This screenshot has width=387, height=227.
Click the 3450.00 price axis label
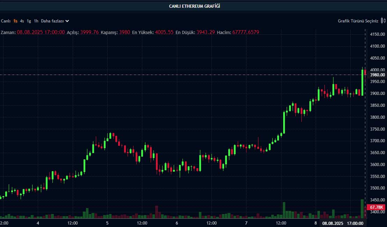click(377, 200)
